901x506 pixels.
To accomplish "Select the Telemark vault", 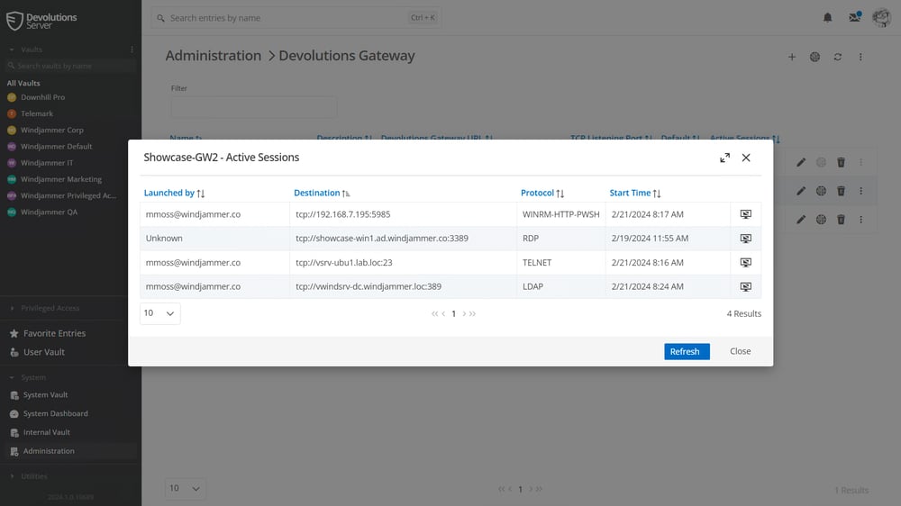I will tap(37, 113).
